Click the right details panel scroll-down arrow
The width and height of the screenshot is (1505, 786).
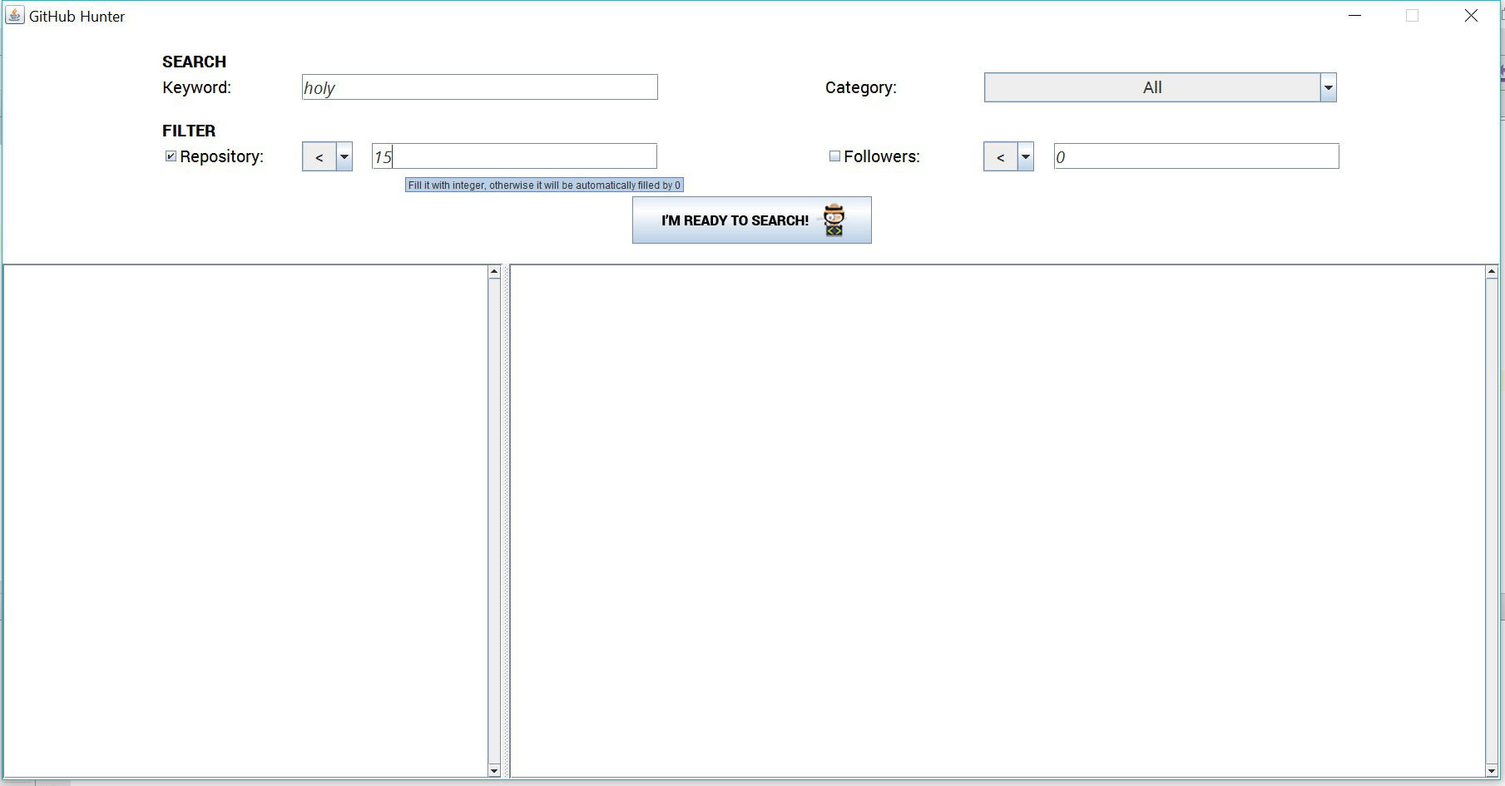click(1491, 771)
